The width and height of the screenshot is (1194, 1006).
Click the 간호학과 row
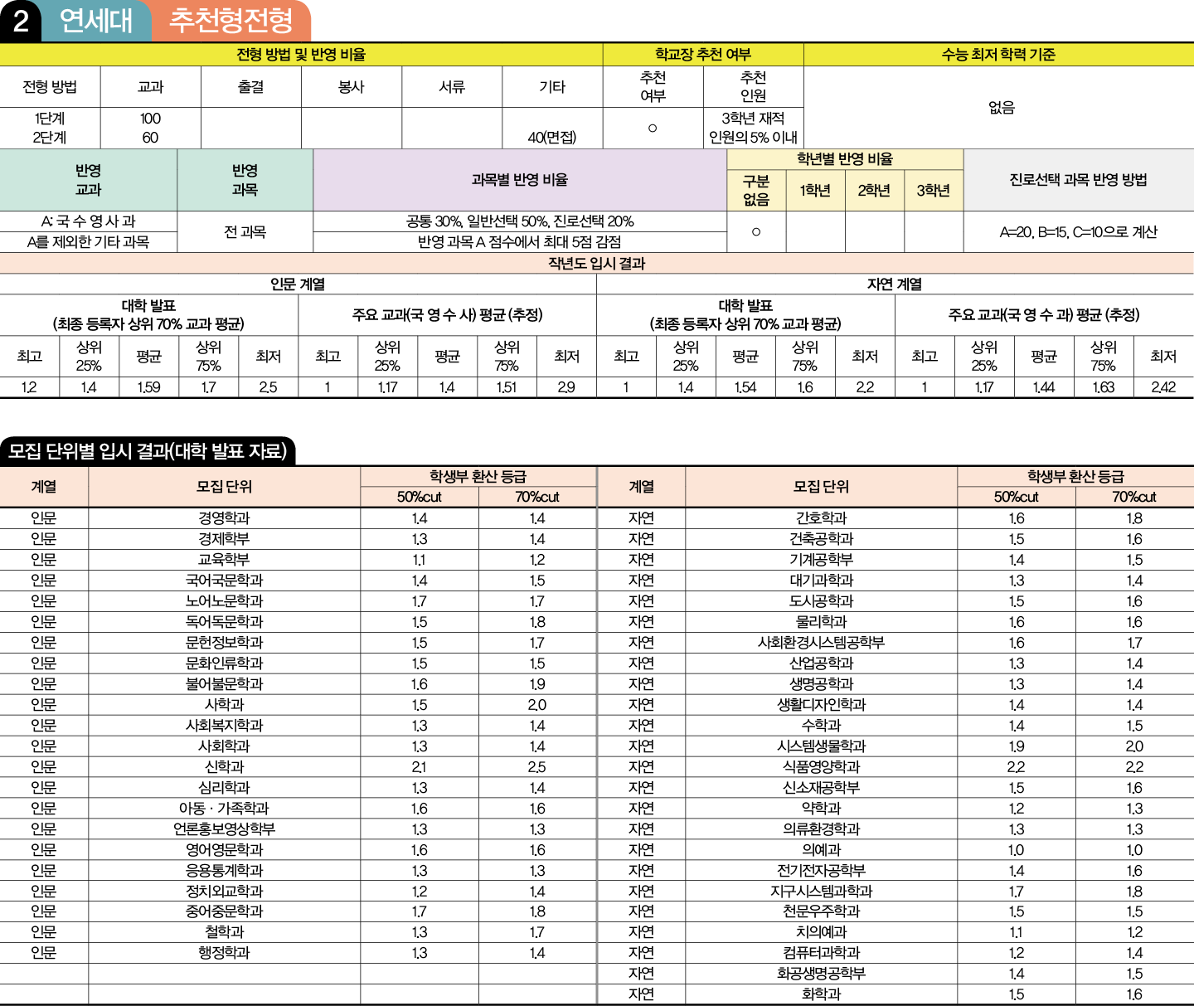(895, 518)
